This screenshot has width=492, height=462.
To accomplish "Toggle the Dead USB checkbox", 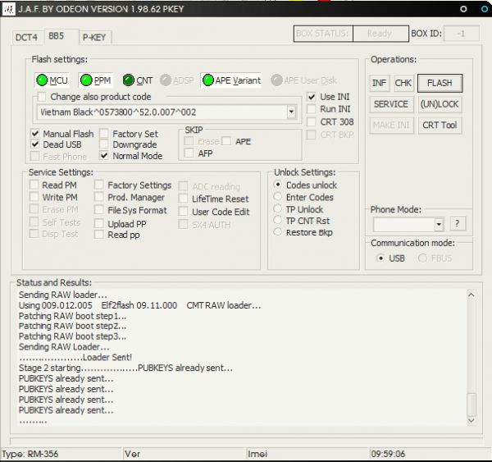I will coord(35,144).
